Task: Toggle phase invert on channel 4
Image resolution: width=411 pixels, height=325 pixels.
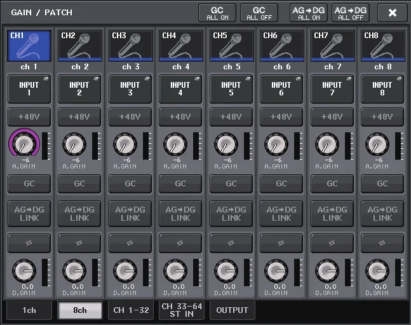Action: point(180,243)
